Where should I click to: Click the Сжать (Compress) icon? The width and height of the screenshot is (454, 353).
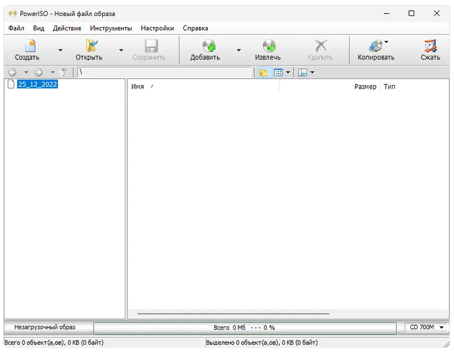[431, 46]
